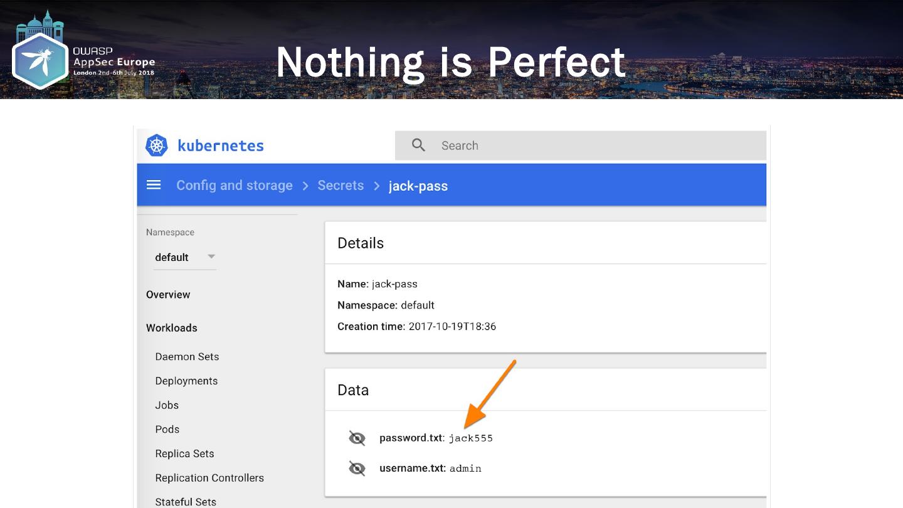Open Stateful Sets page

[x=186, y=502]
